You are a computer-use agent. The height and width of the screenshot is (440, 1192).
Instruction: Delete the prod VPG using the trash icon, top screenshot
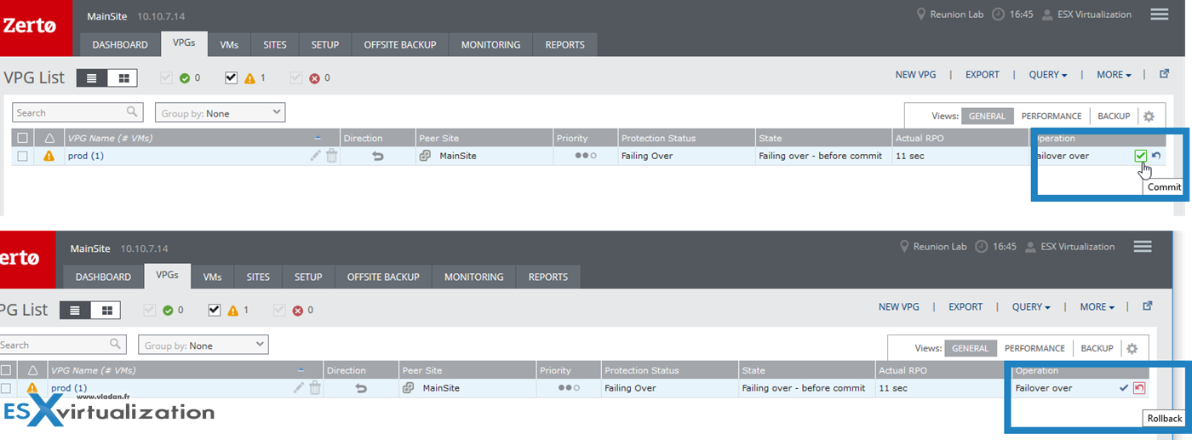331,156
